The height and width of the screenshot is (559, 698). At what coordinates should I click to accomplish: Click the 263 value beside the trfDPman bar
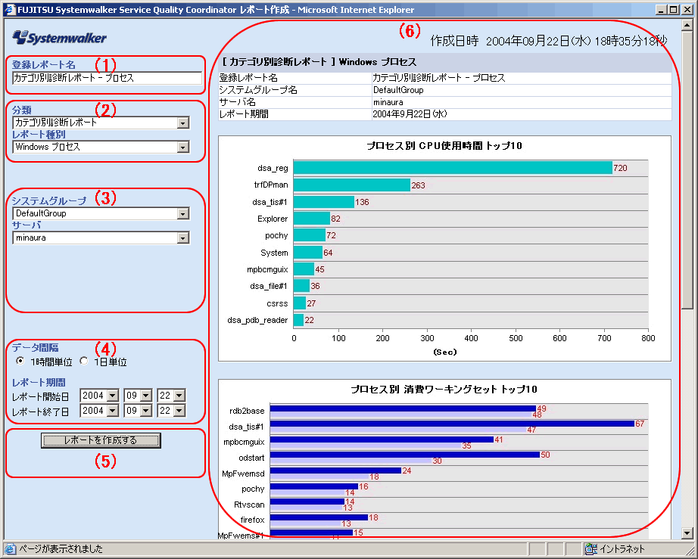tap(418, 185)
